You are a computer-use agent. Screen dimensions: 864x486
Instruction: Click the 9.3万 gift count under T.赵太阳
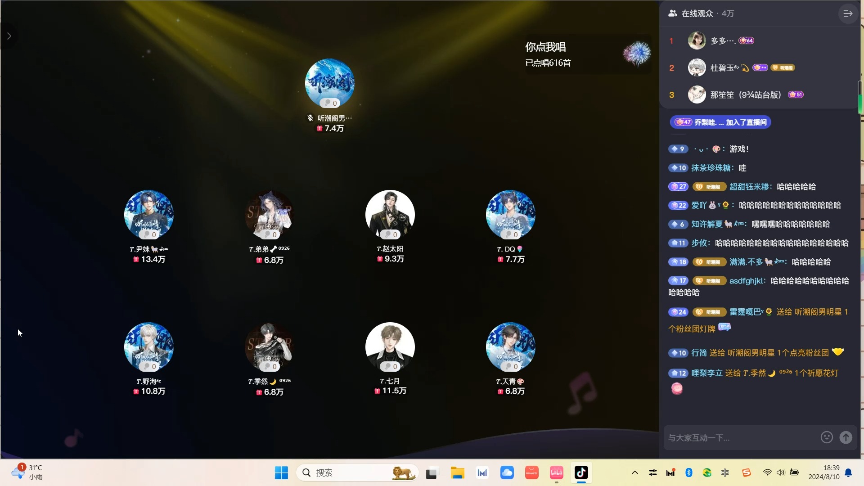pos(391,259)
